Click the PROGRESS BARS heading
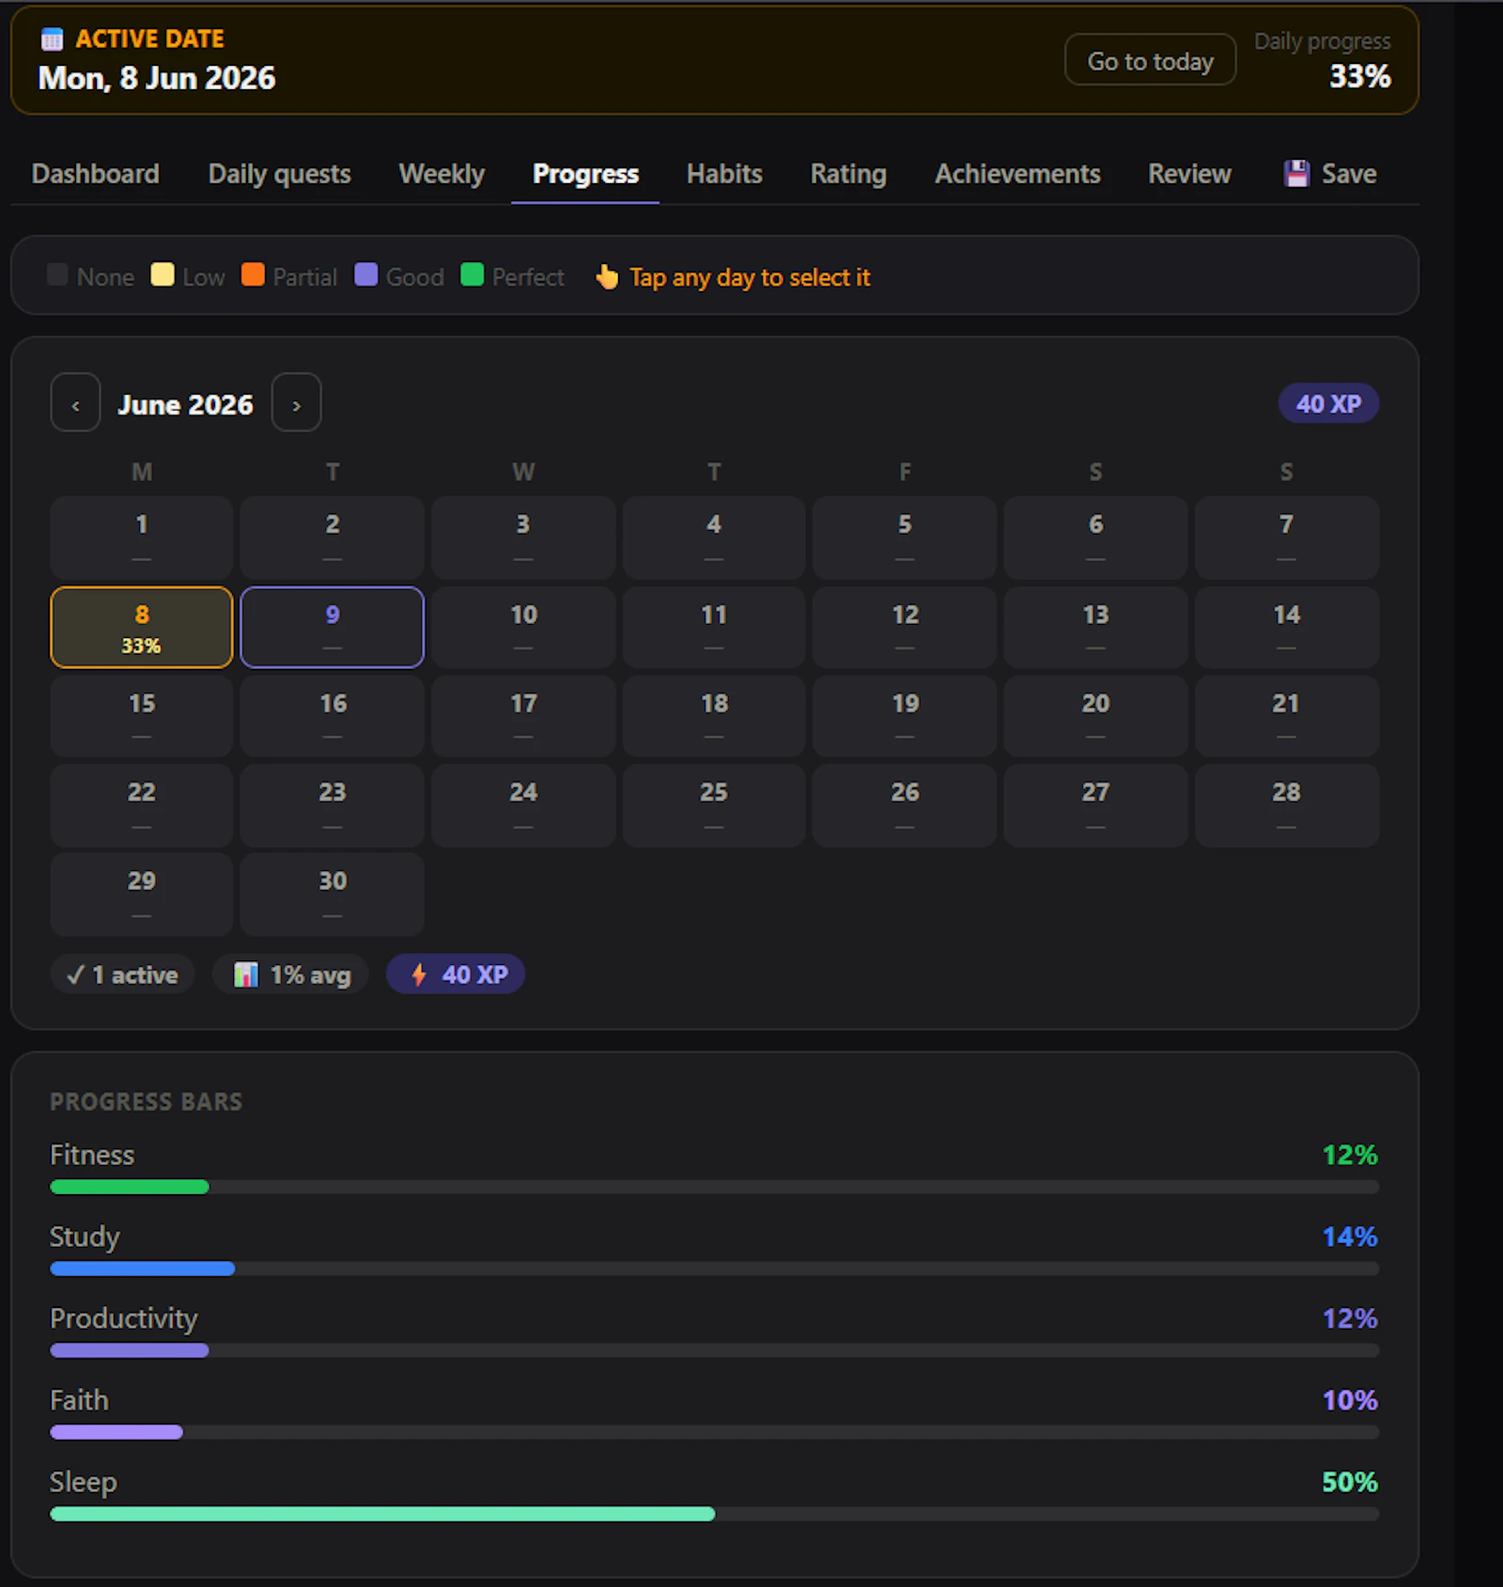The image size is (1503, 1587). click(x=146, y=1101)
